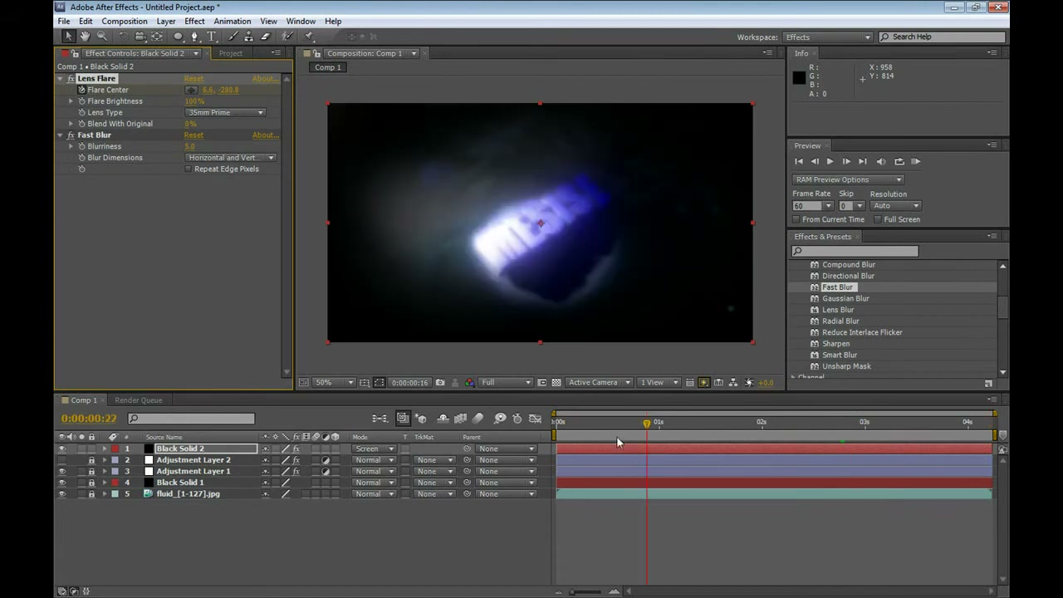Toggle the transparency grid in the viewer
The height and width of the screenshot is (598, 1063).
click(556, 382)
